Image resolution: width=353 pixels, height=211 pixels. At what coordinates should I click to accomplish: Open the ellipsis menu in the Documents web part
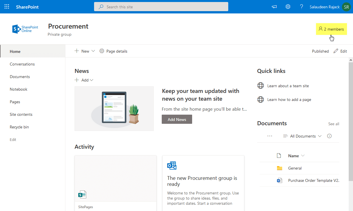(x=270, y=136)
